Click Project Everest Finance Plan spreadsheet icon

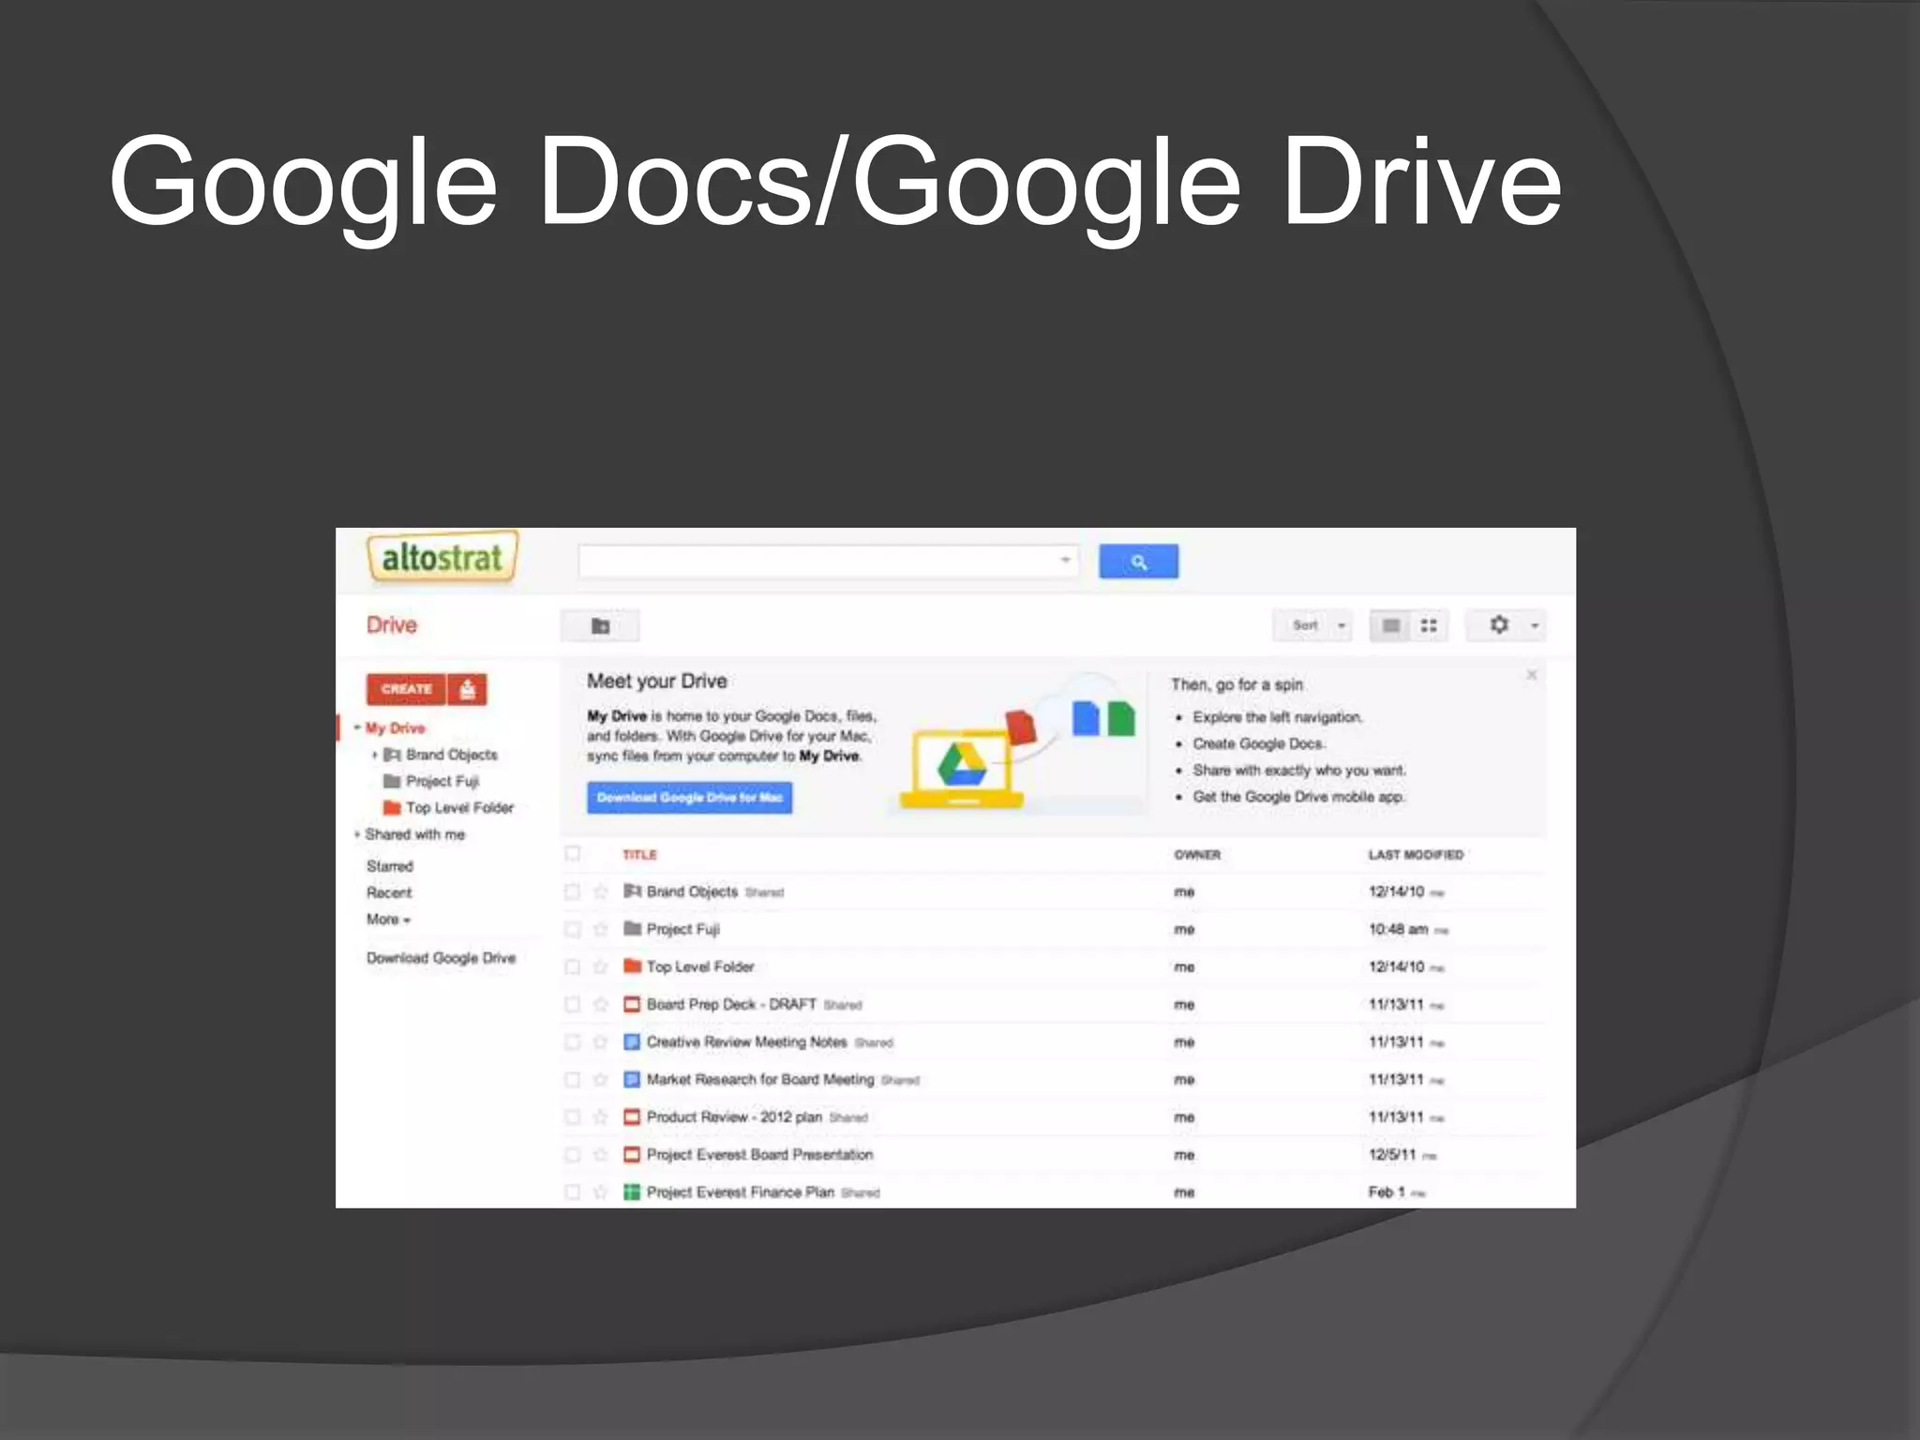coord(632,1192)
